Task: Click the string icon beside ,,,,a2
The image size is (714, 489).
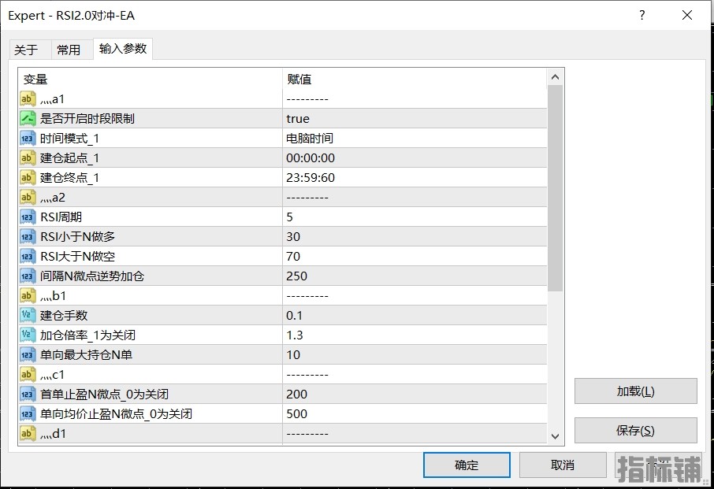Action: 28,197
